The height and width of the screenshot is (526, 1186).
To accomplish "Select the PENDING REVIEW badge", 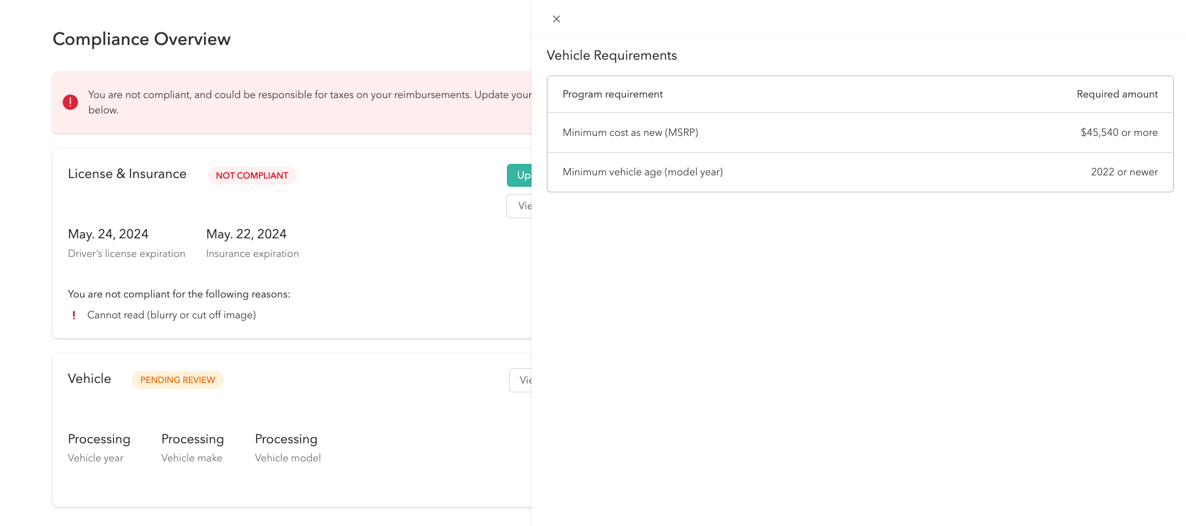I will tap(178, 380).
